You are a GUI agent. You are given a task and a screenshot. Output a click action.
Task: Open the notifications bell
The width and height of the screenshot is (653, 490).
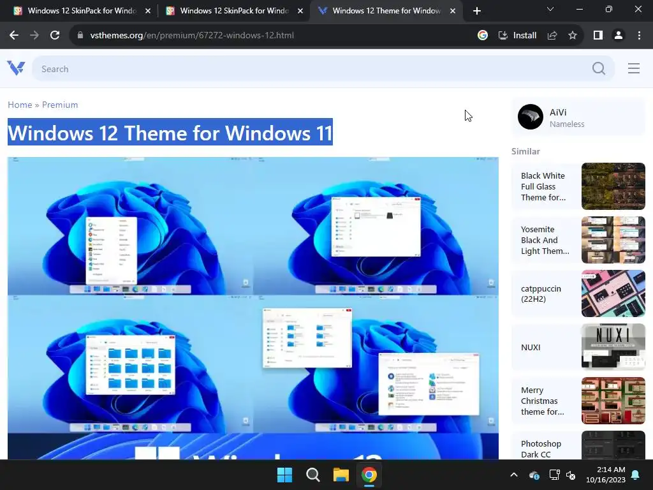point(636,475)
